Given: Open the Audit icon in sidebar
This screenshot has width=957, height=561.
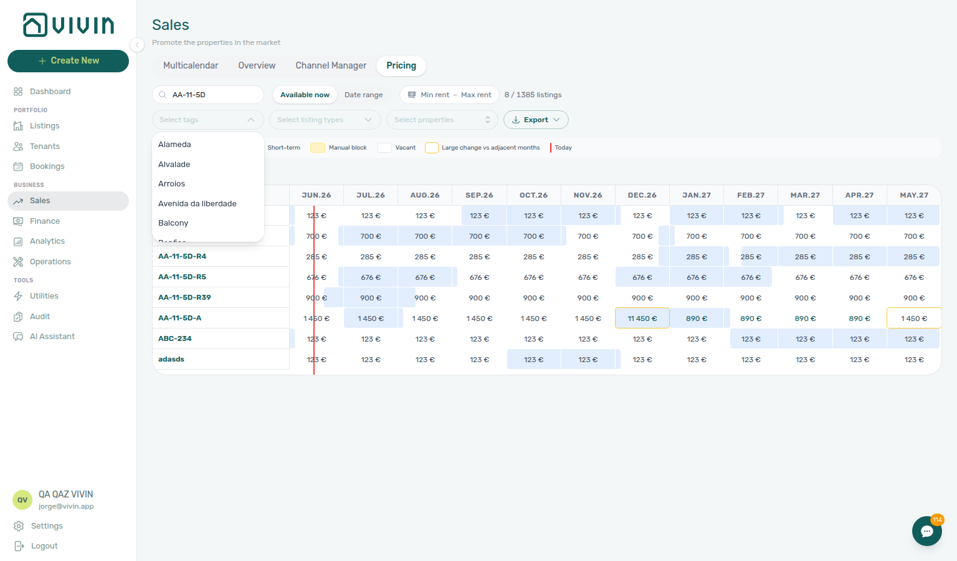Looking at the screenshot, I should 18,317.
